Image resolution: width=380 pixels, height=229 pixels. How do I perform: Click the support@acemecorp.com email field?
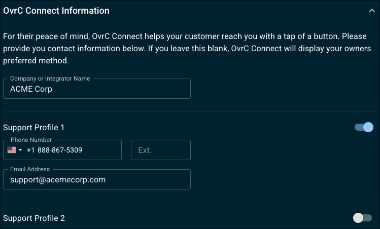97,179
